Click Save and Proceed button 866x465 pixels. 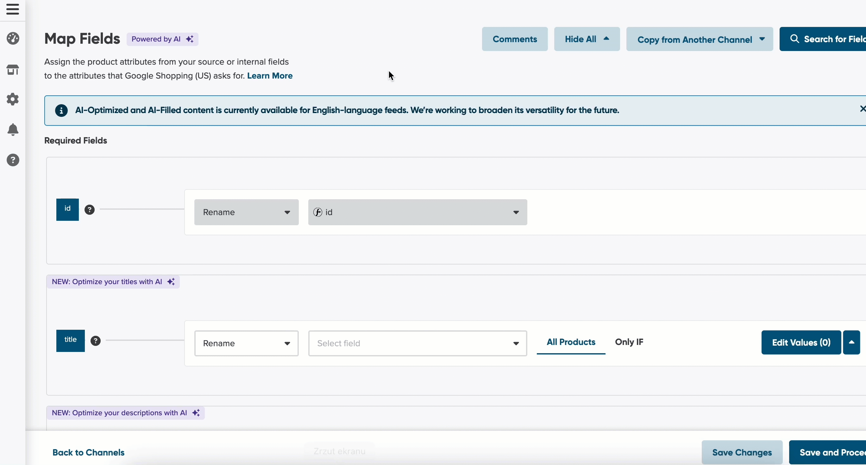(828, 453)
